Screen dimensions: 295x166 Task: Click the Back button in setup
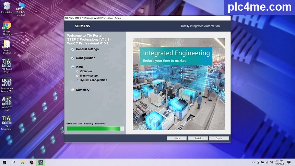(176, 138)
